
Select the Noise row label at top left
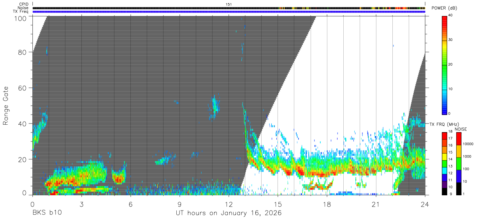23,8
